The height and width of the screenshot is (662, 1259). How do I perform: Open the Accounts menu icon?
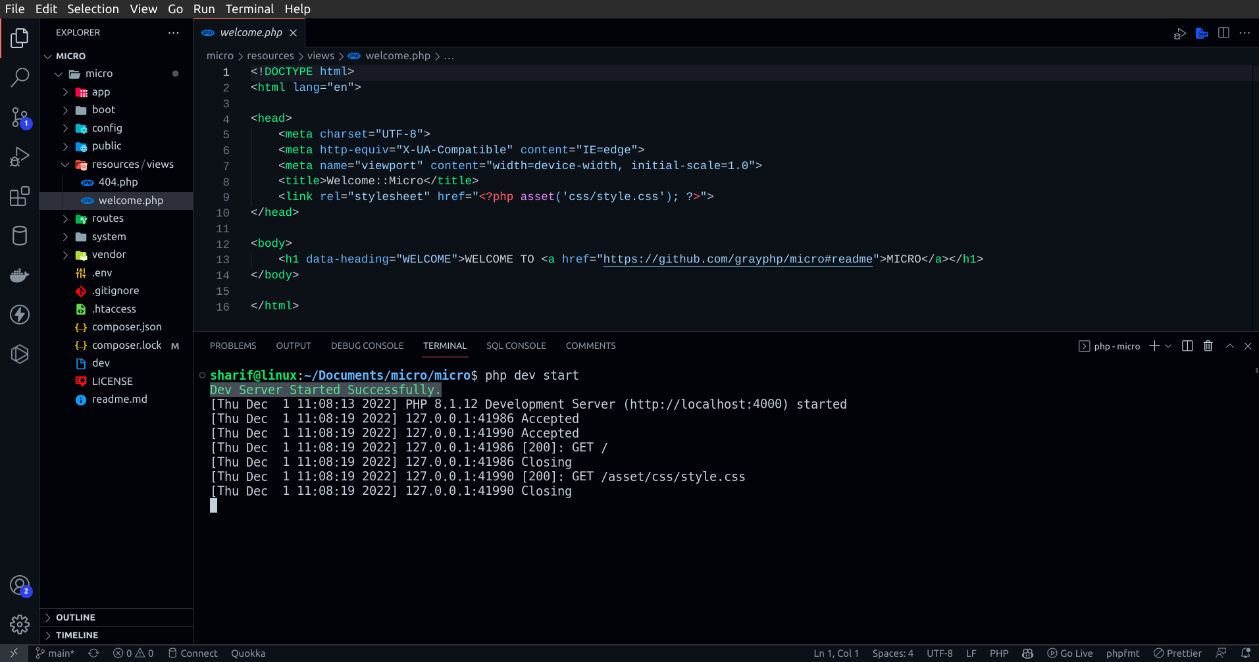[x=20, y=585]
